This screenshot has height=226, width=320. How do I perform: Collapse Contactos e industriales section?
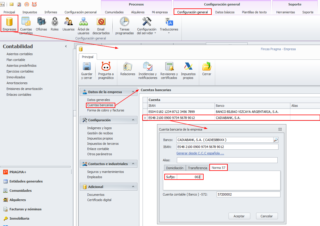[x=133, y=164]
